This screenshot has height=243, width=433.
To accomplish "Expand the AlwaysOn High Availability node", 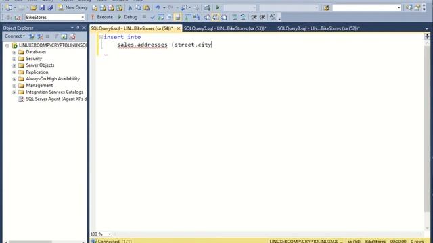I will [14, 79].
